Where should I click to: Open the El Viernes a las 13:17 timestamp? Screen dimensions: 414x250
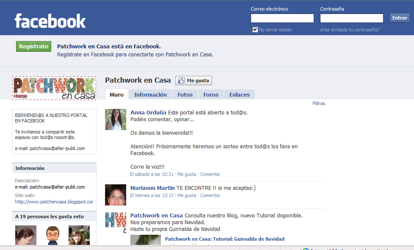(152, 195)
